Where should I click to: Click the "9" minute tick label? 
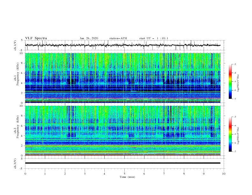pos(204,174)
